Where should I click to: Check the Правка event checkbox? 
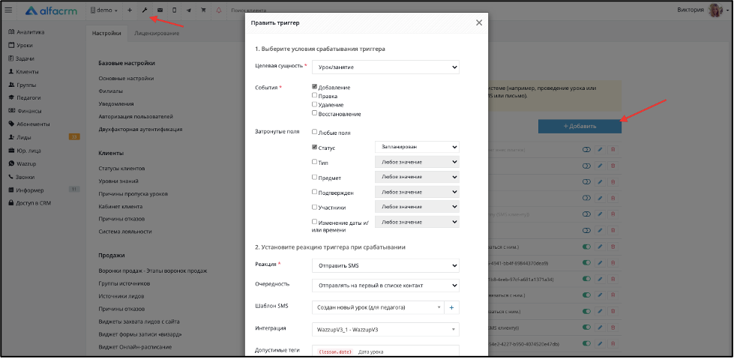[x=315, y=95]
